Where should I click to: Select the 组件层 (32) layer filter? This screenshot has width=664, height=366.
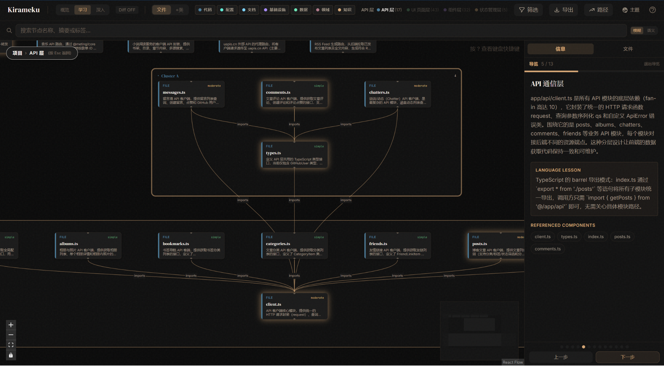[x=457, y=10]
